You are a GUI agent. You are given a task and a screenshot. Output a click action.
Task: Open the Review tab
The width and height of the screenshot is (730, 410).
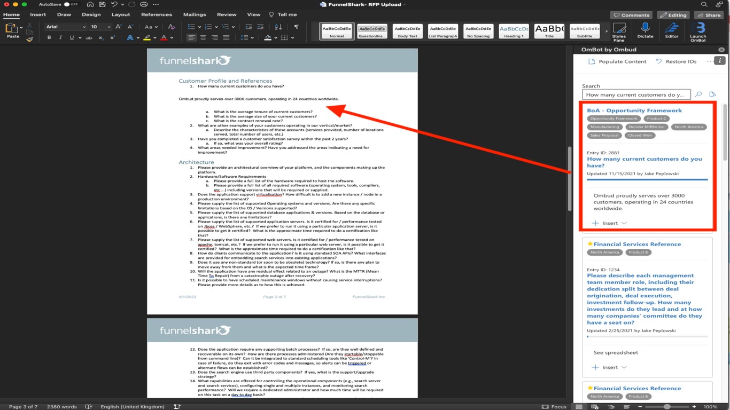click(227, 14)
